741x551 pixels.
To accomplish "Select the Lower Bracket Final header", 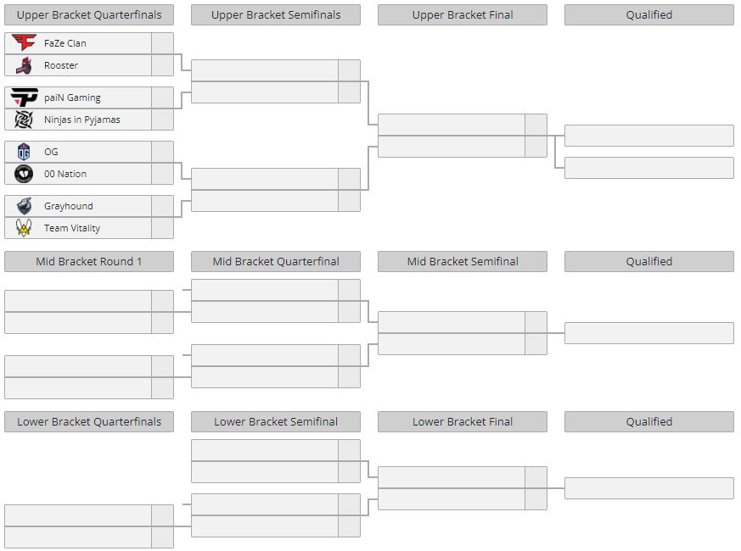I will [x=463, y=421].
